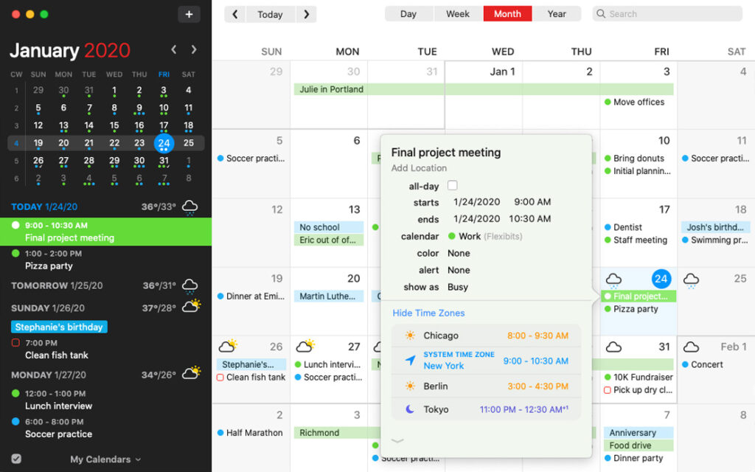The image size is (755, 472).
Task: Toggle the all-day checkbox
Action: [x=453, y=186]
